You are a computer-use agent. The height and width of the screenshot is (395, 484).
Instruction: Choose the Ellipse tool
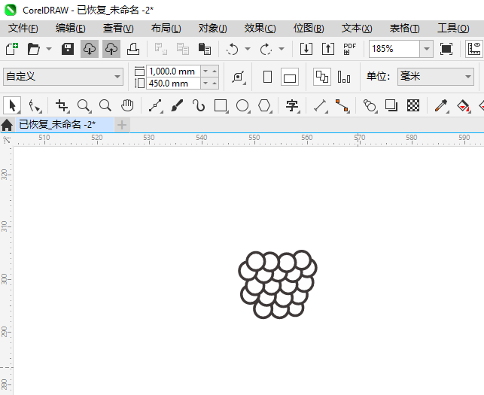(242, 105)
